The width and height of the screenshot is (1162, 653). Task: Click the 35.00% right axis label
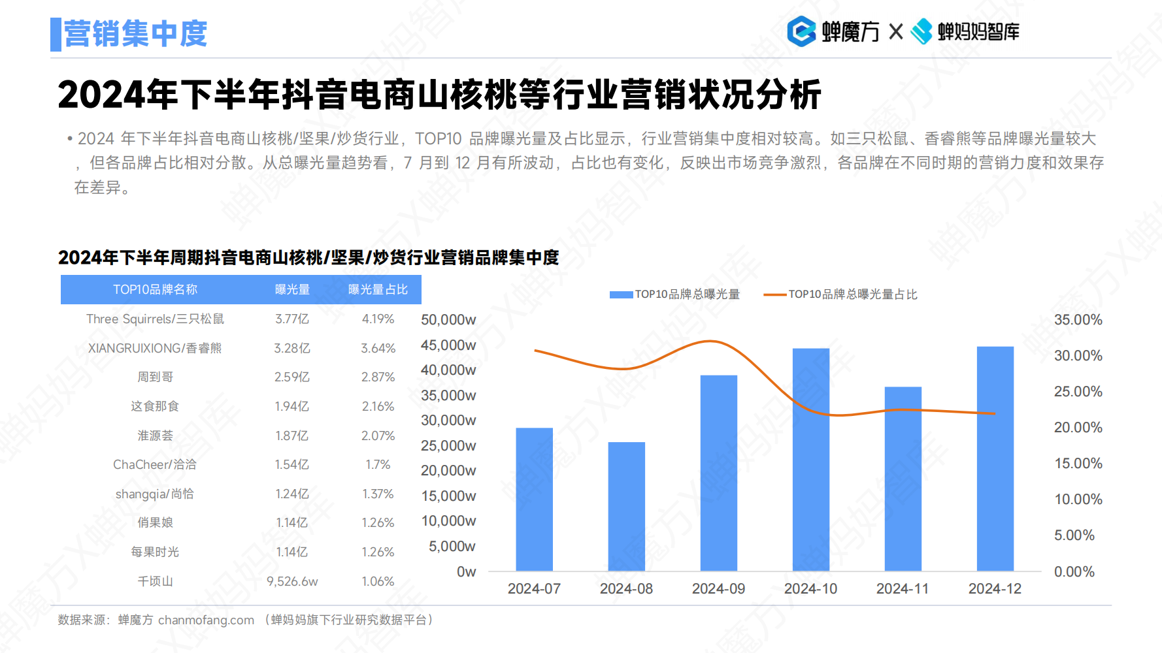pyautogui.click(x=1078, y=319)
